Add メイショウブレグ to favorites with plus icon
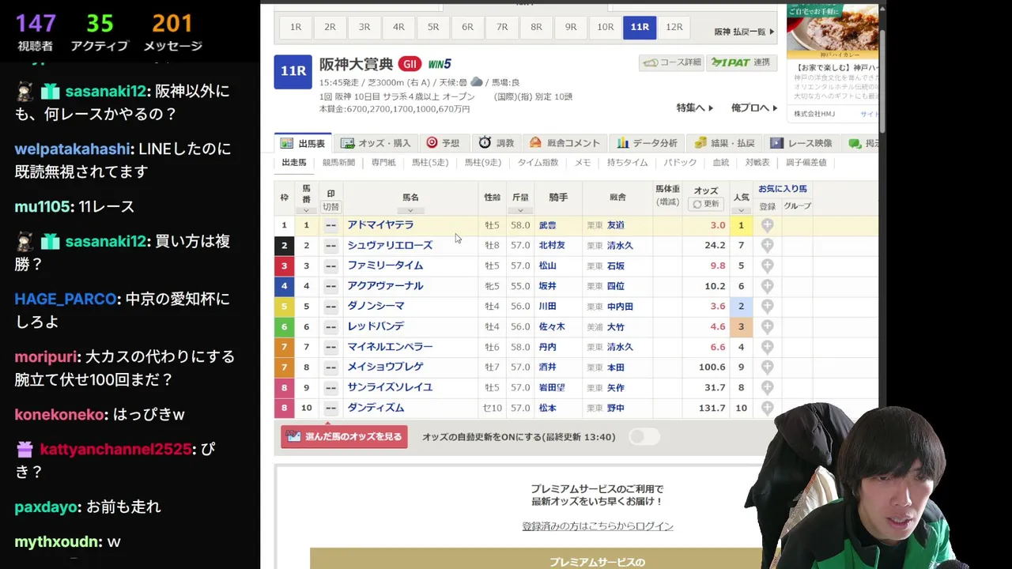 [767, 367]
